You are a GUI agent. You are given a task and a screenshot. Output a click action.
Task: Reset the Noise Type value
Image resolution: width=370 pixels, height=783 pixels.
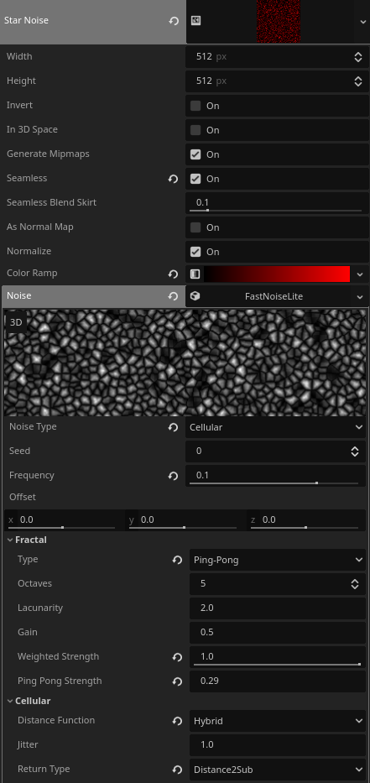174,427
